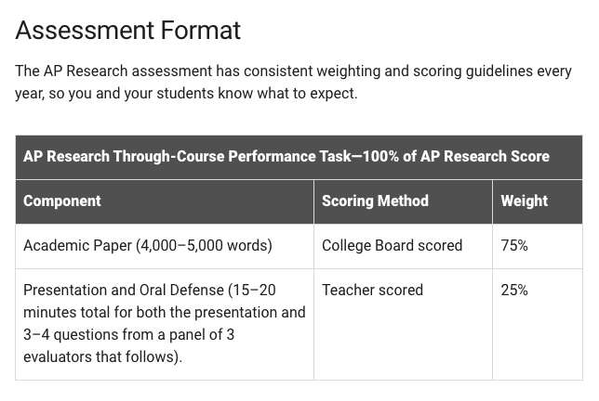Click the 75% weight cell
Viewport: 599px width, 401px height.
(x=538, y=246)
